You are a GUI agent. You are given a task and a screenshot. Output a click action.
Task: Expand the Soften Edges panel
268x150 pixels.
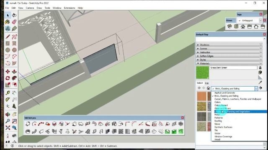click(229, 56)
